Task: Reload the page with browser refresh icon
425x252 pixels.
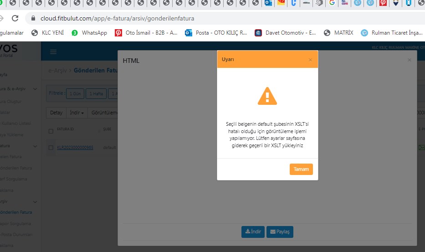Action: [x=15, y=19]
